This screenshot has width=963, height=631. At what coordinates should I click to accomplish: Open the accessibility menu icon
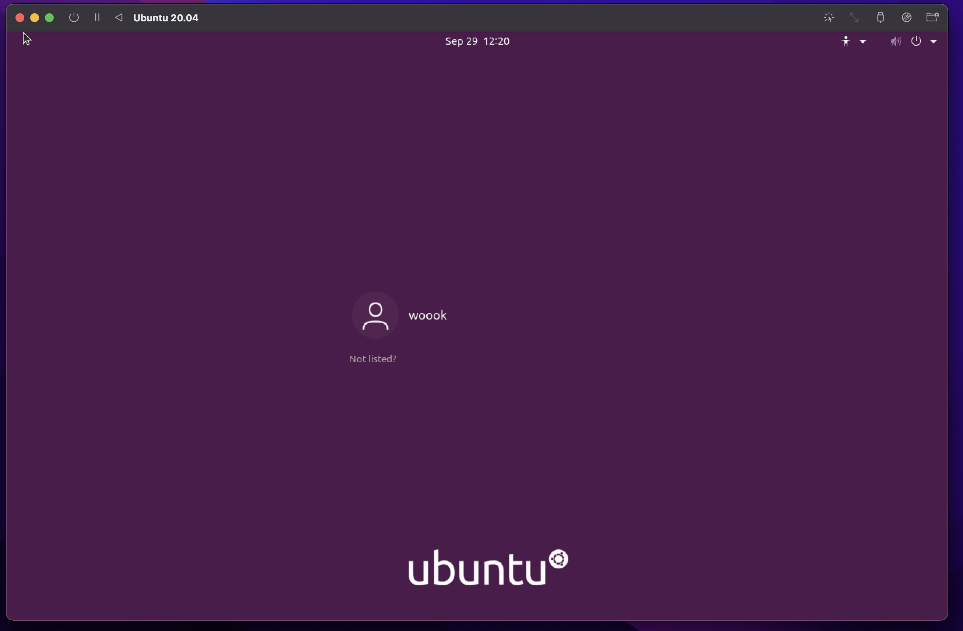tap(846, 41)
